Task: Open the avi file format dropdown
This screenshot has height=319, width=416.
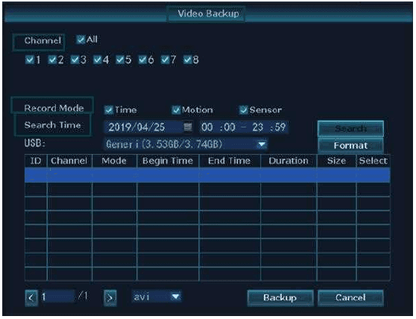Action: click(157, 297)
